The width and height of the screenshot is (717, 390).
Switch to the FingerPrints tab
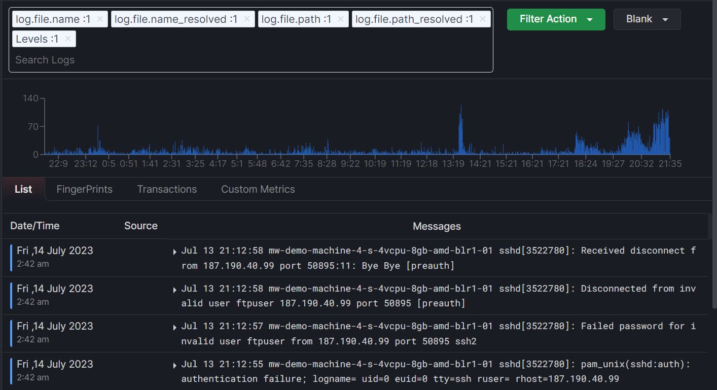point(84,189)
